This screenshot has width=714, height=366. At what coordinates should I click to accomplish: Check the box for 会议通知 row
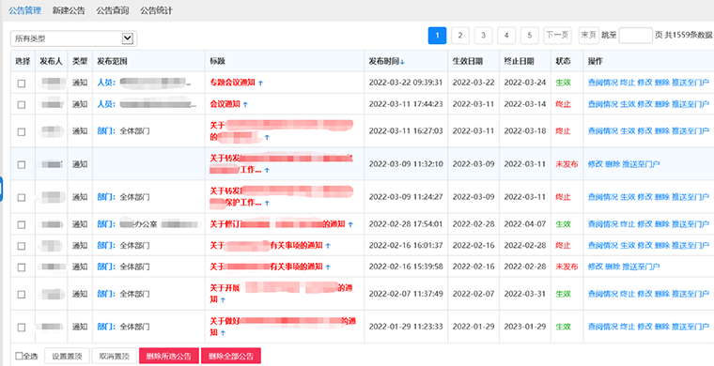(x=22, y=104)
